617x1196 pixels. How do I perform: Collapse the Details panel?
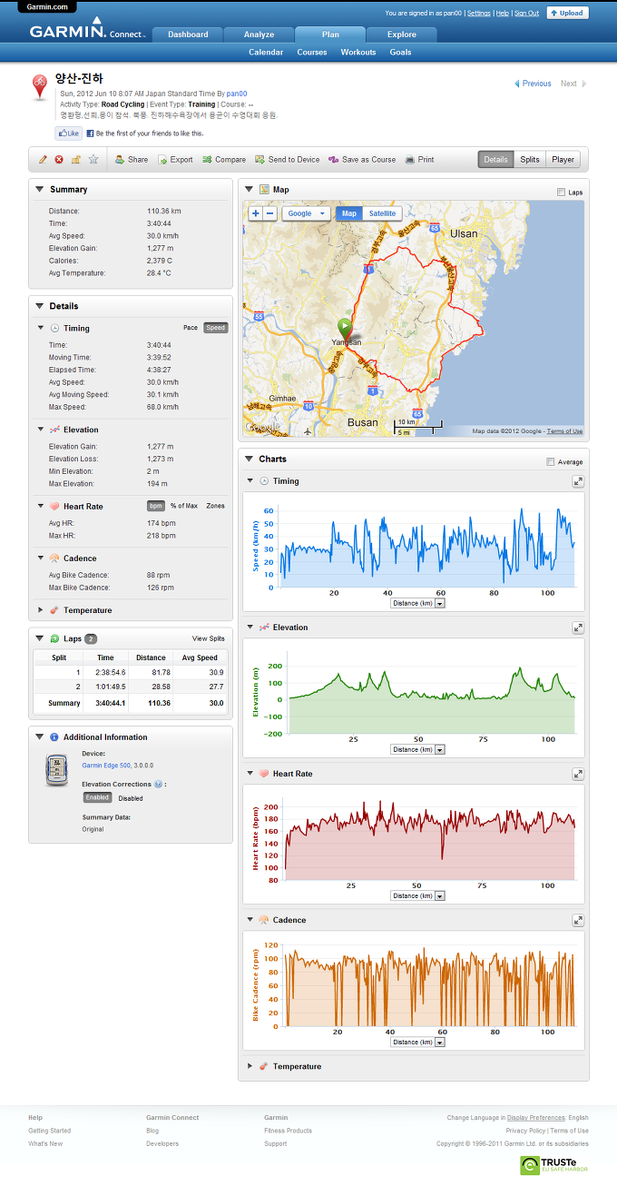pyautogui.click(x=39, y=306)
